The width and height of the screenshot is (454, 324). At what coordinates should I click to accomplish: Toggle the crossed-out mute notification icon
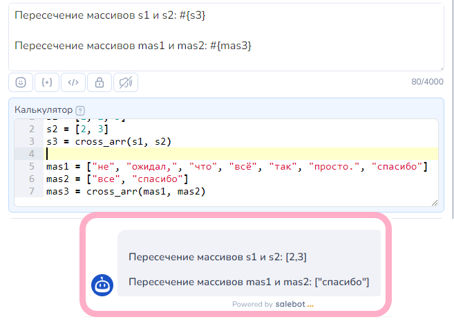click(126, 82)
